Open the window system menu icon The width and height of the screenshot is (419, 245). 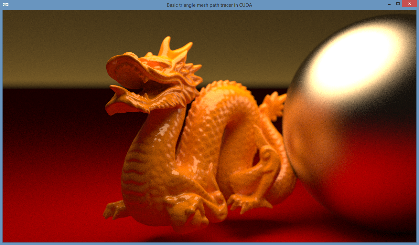6,5
